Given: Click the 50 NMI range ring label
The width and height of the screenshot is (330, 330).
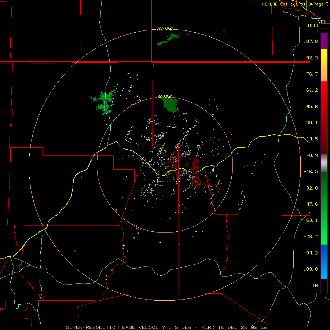Looking at the screenshot, I should (165, 97).
